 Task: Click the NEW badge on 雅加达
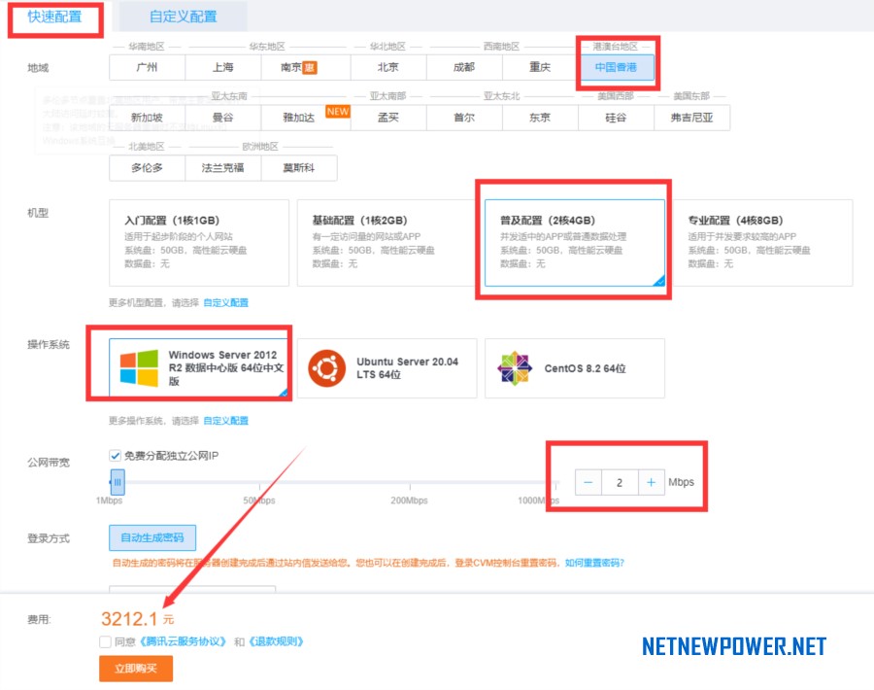point(338,112)
